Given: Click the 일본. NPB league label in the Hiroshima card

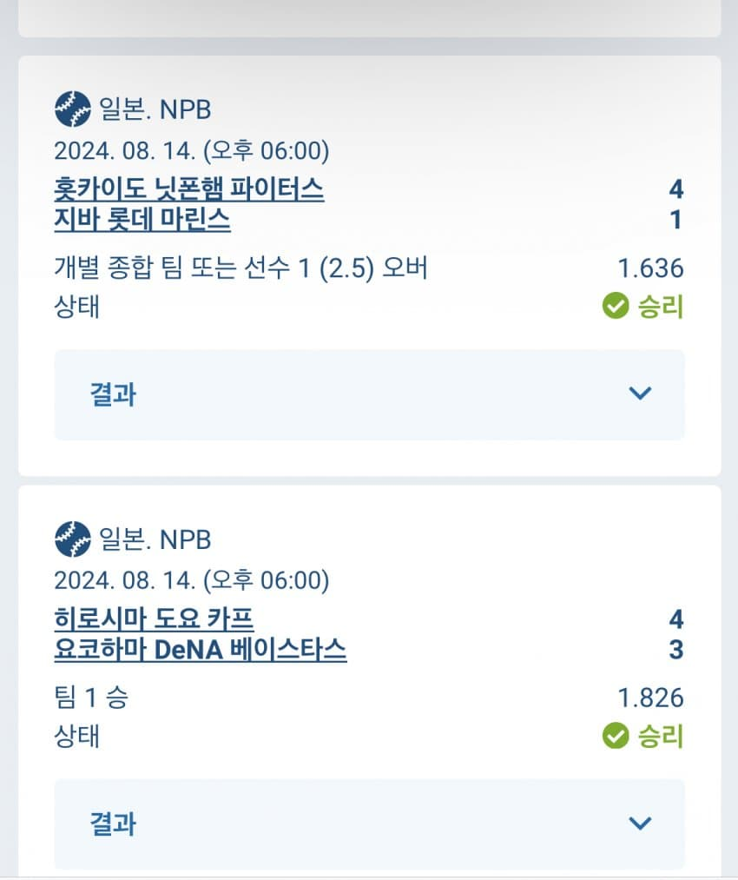Looking at the screenshot, I should point(155,540).
